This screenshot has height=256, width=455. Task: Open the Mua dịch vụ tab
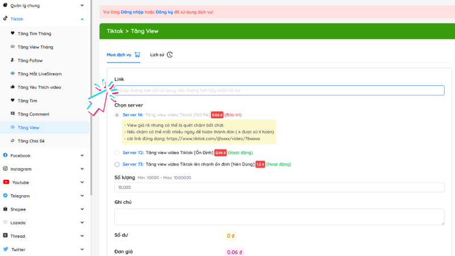click(123, 55)
